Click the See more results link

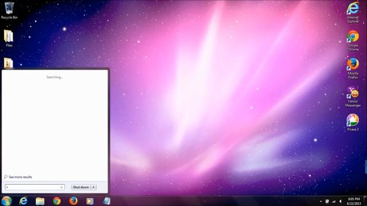(x=21, y=177)
